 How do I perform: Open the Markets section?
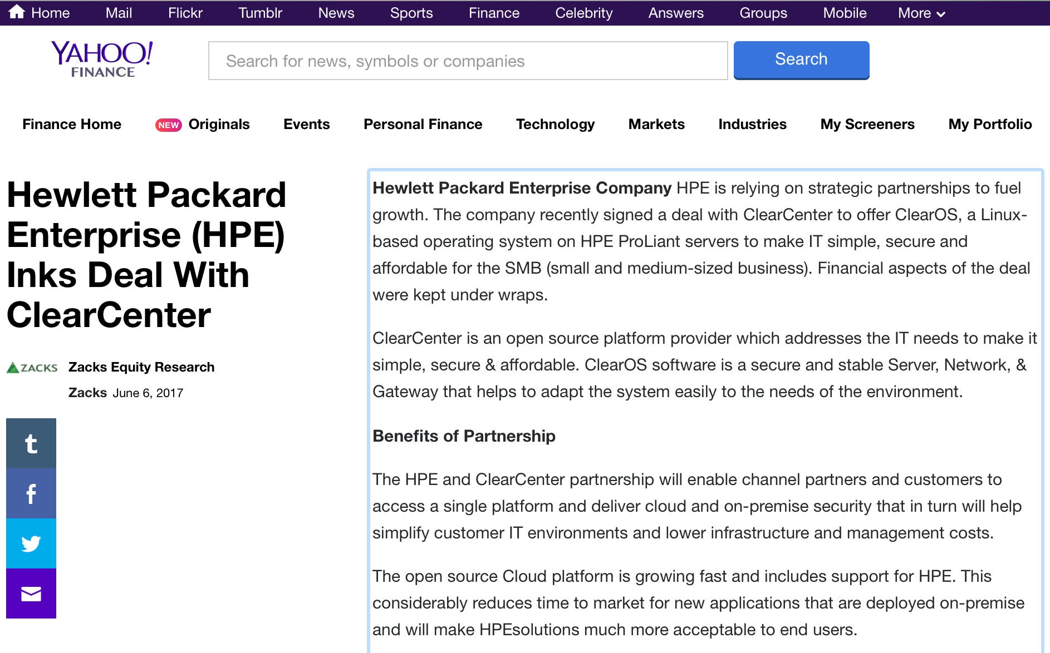point(656,124)
